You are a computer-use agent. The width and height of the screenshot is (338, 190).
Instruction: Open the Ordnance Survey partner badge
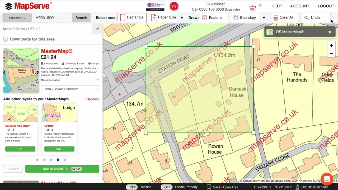coord(155,6)
